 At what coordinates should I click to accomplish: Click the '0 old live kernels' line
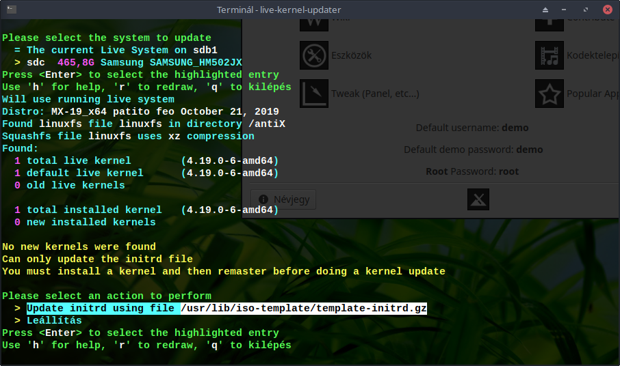click(x=70, y=185)
